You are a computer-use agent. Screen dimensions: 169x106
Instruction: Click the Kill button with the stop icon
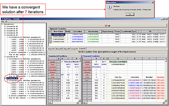[x=108, y=26]
